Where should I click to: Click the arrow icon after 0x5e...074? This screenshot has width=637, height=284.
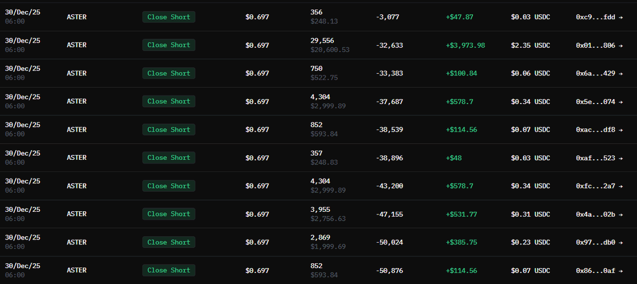click(x=621, y=101)
